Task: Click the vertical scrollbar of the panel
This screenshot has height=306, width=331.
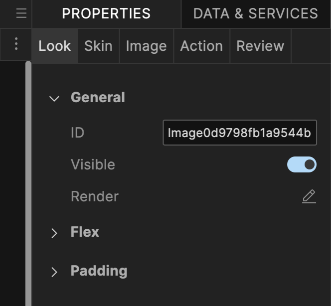Action: (28, 179)
